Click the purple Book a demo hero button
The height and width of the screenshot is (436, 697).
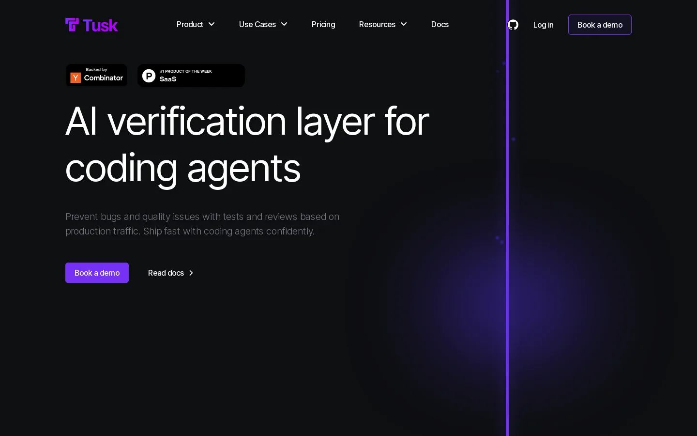pos(97,273)
